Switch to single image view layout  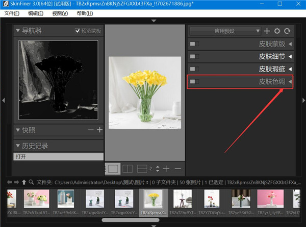tap(114, 168)
